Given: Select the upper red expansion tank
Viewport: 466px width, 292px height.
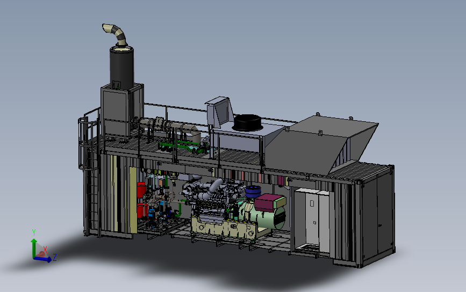Looking at the screenshot, I should point(141,191).
